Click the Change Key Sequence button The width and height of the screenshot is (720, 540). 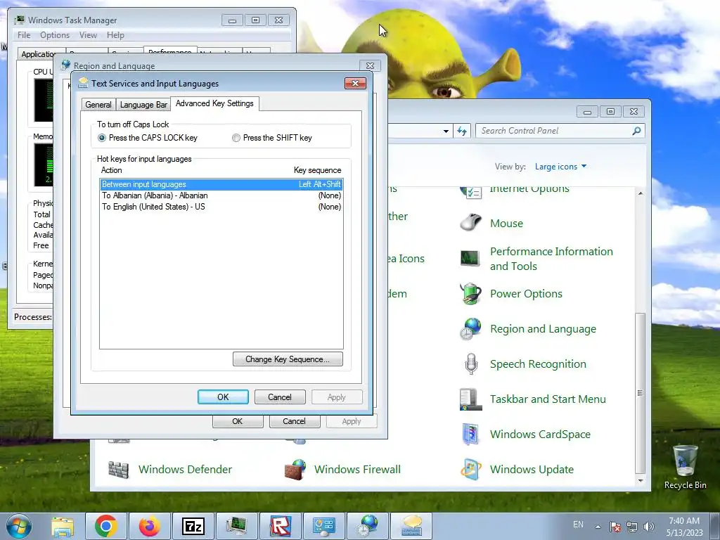click(x=288, y=359)
